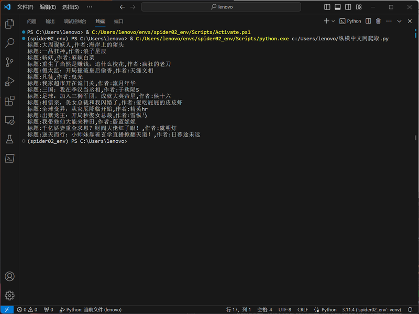
Task: Change indentation via 空格: 4
Action: click(264, 310)
